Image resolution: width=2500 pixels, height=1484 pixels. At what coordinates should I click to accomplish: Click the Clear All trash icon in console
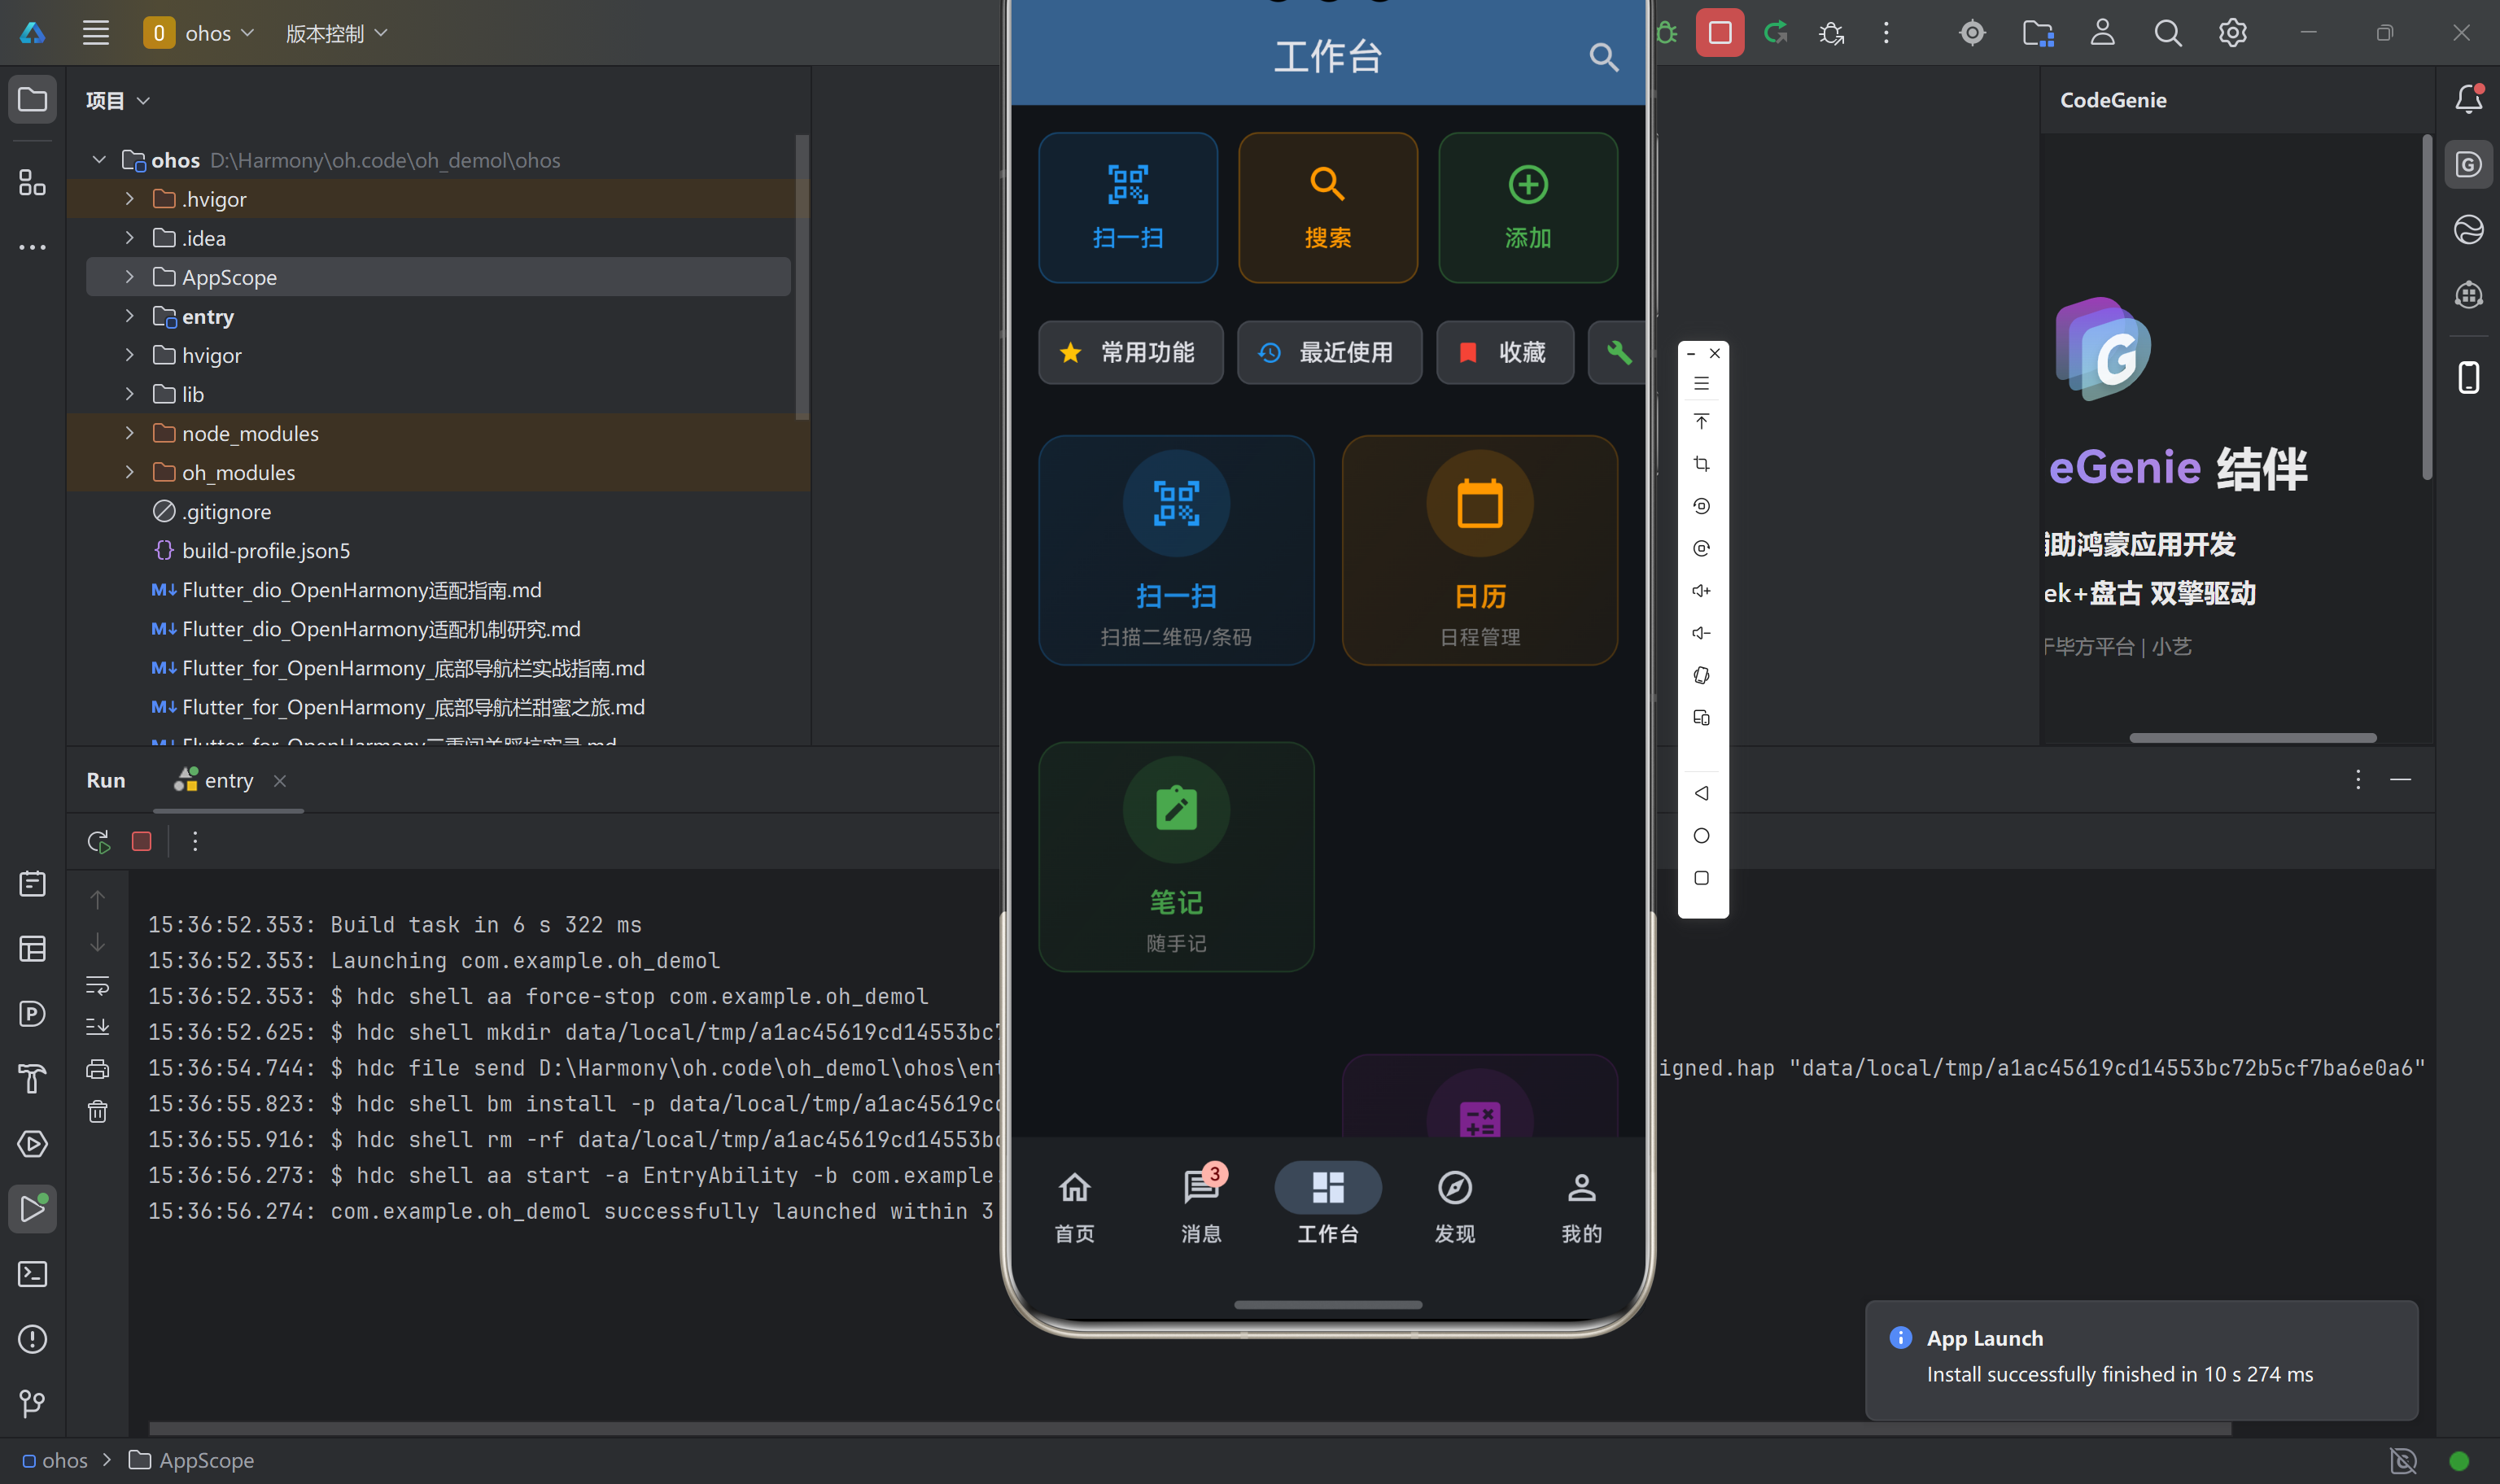[x=97, y=1111]
